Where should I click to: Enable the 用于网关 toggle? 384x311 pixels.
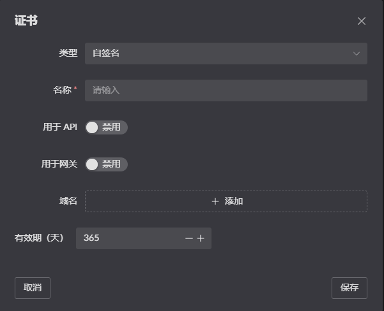[106, 164]
